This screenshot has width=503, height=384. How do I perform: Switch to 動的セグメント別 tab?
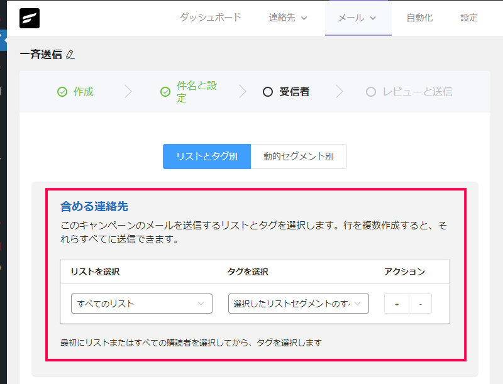[x=299, y=156]
